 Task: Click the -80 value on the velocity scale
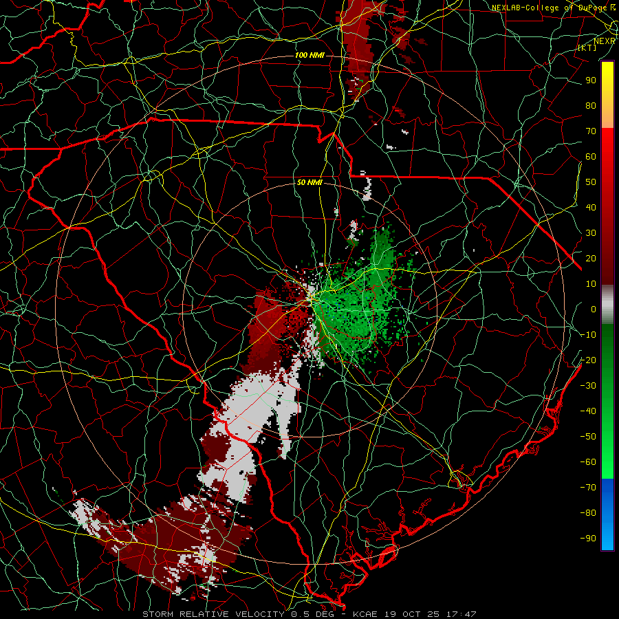click(x=588, y=513)
